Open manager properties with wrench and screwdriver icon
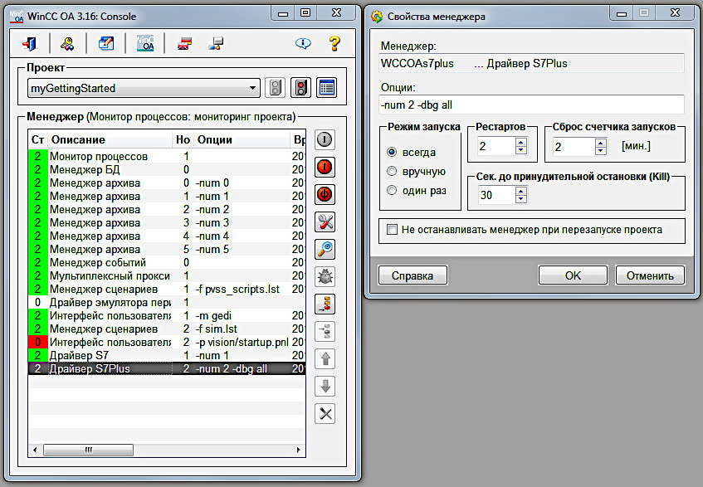 (x=325, y=222)
